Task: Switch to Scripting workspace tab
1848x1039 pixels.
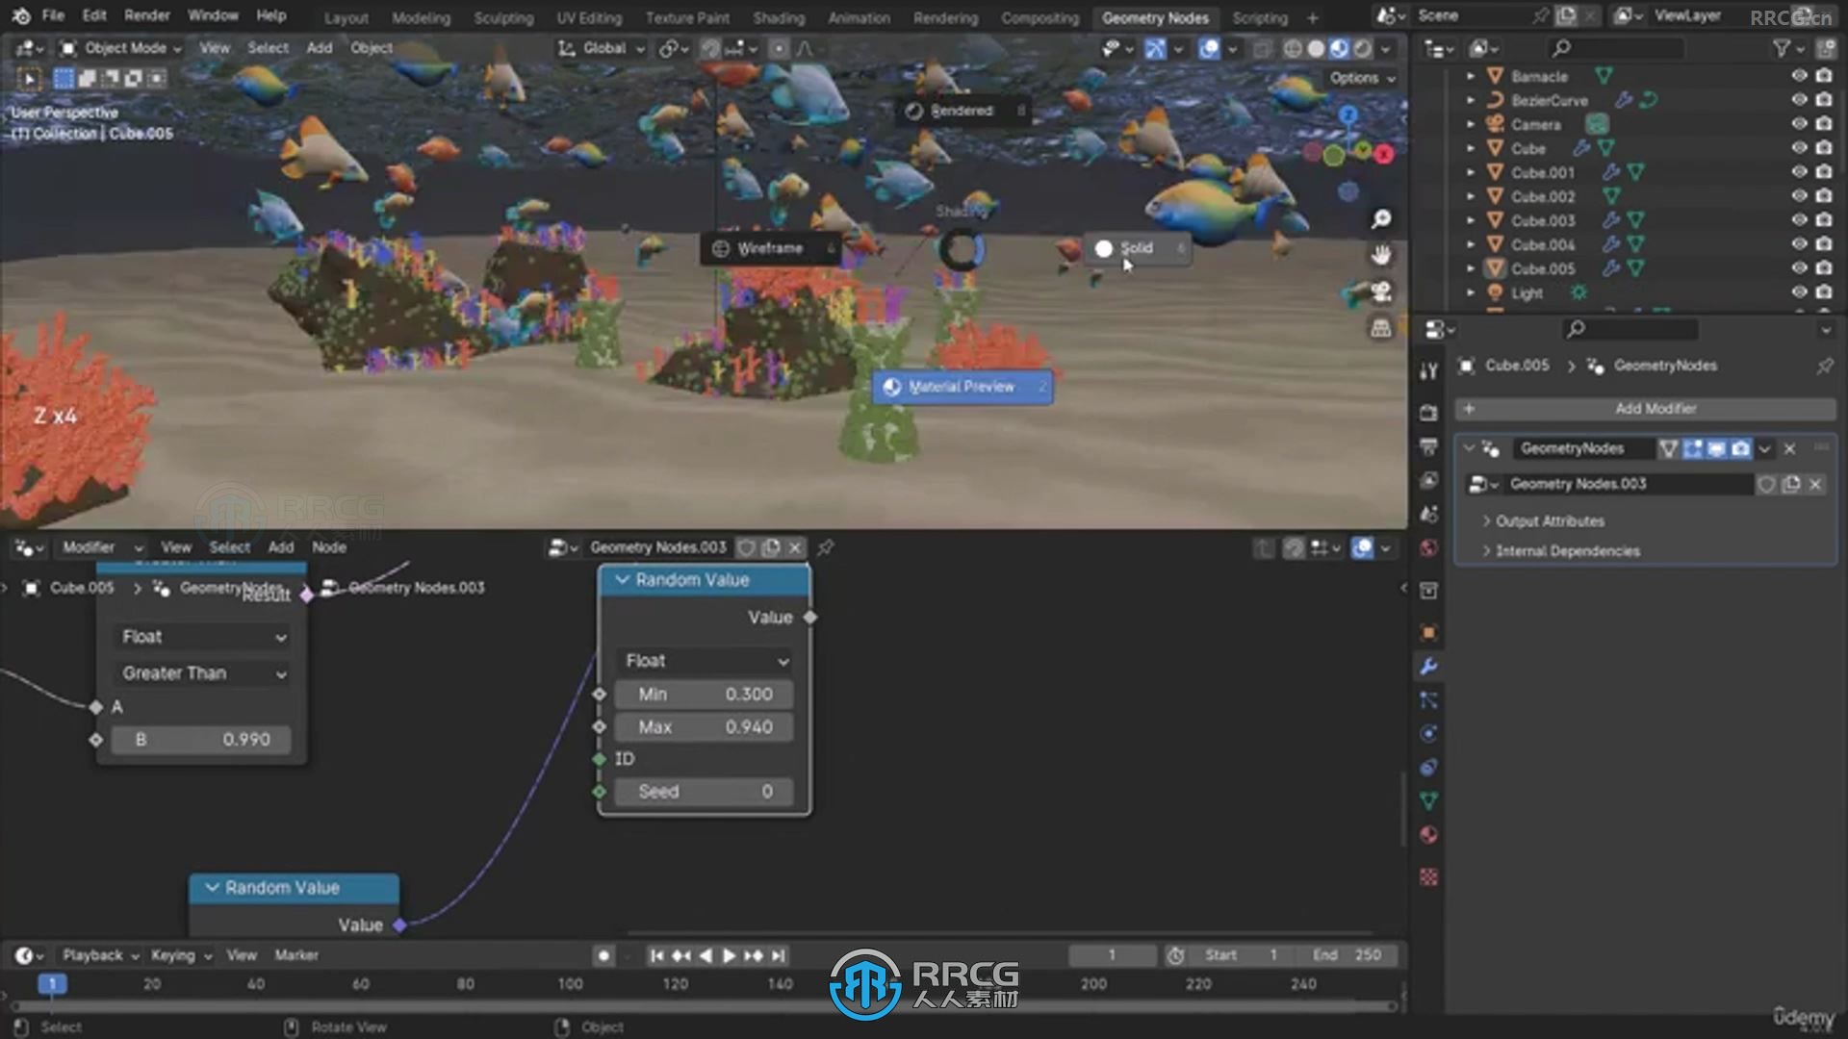Action: (1259, 18)
